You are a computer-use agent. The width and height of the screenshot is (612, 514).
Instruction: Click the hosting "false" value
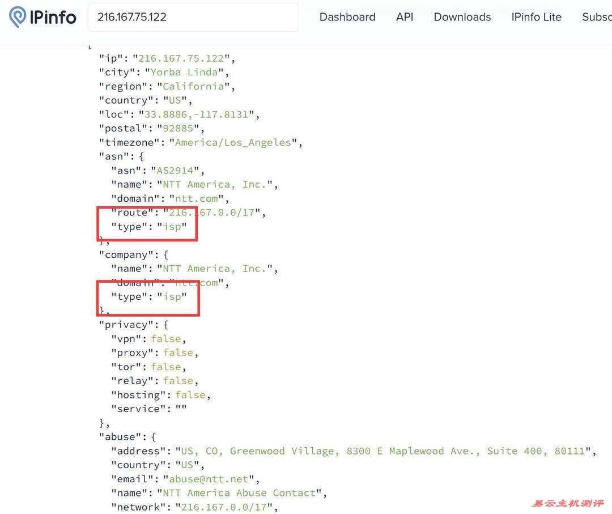pos(190,395)
